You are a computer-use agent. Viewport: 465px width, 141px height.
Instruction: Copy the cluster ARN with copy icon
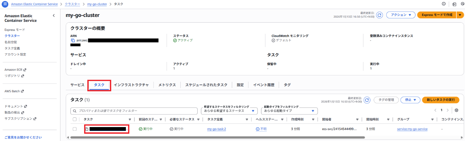click(x=73, y=40)
